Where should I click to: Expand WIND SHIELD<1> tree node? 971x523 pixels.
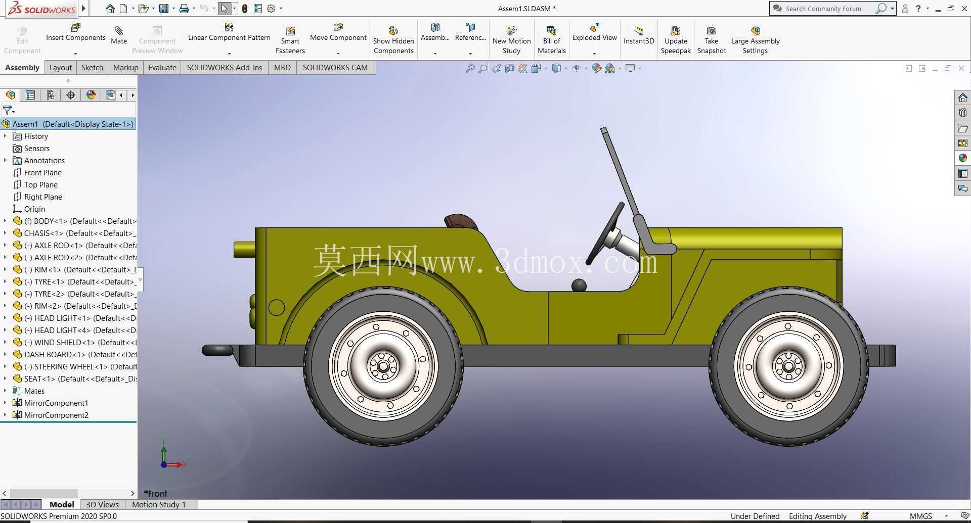tap(5, 342)
